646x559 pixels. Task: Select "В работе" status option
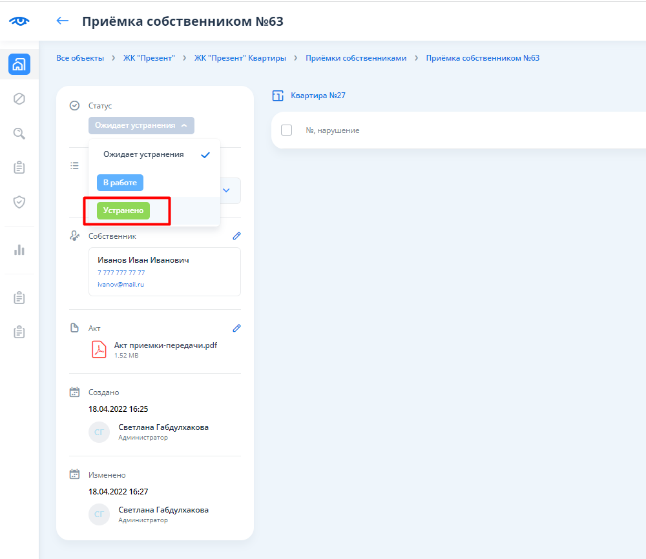click(120, 183)
